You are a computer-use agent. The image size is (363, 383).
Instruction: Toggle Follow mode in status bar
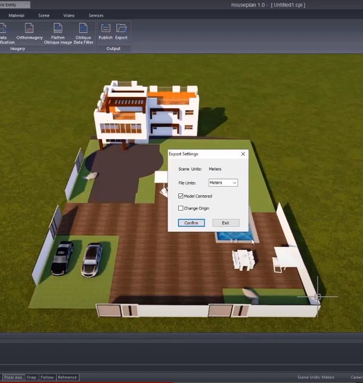[47, 378]
